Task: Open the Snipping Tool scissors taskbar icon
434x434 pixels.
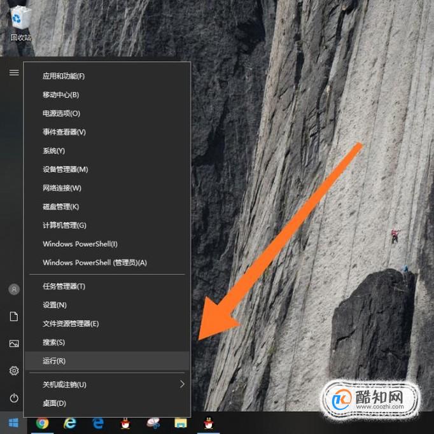Action: 153,423
